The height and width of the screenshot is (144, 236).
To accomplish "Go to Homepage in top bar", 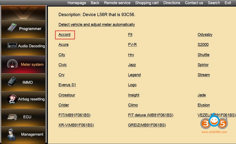I will click(77, 3).
